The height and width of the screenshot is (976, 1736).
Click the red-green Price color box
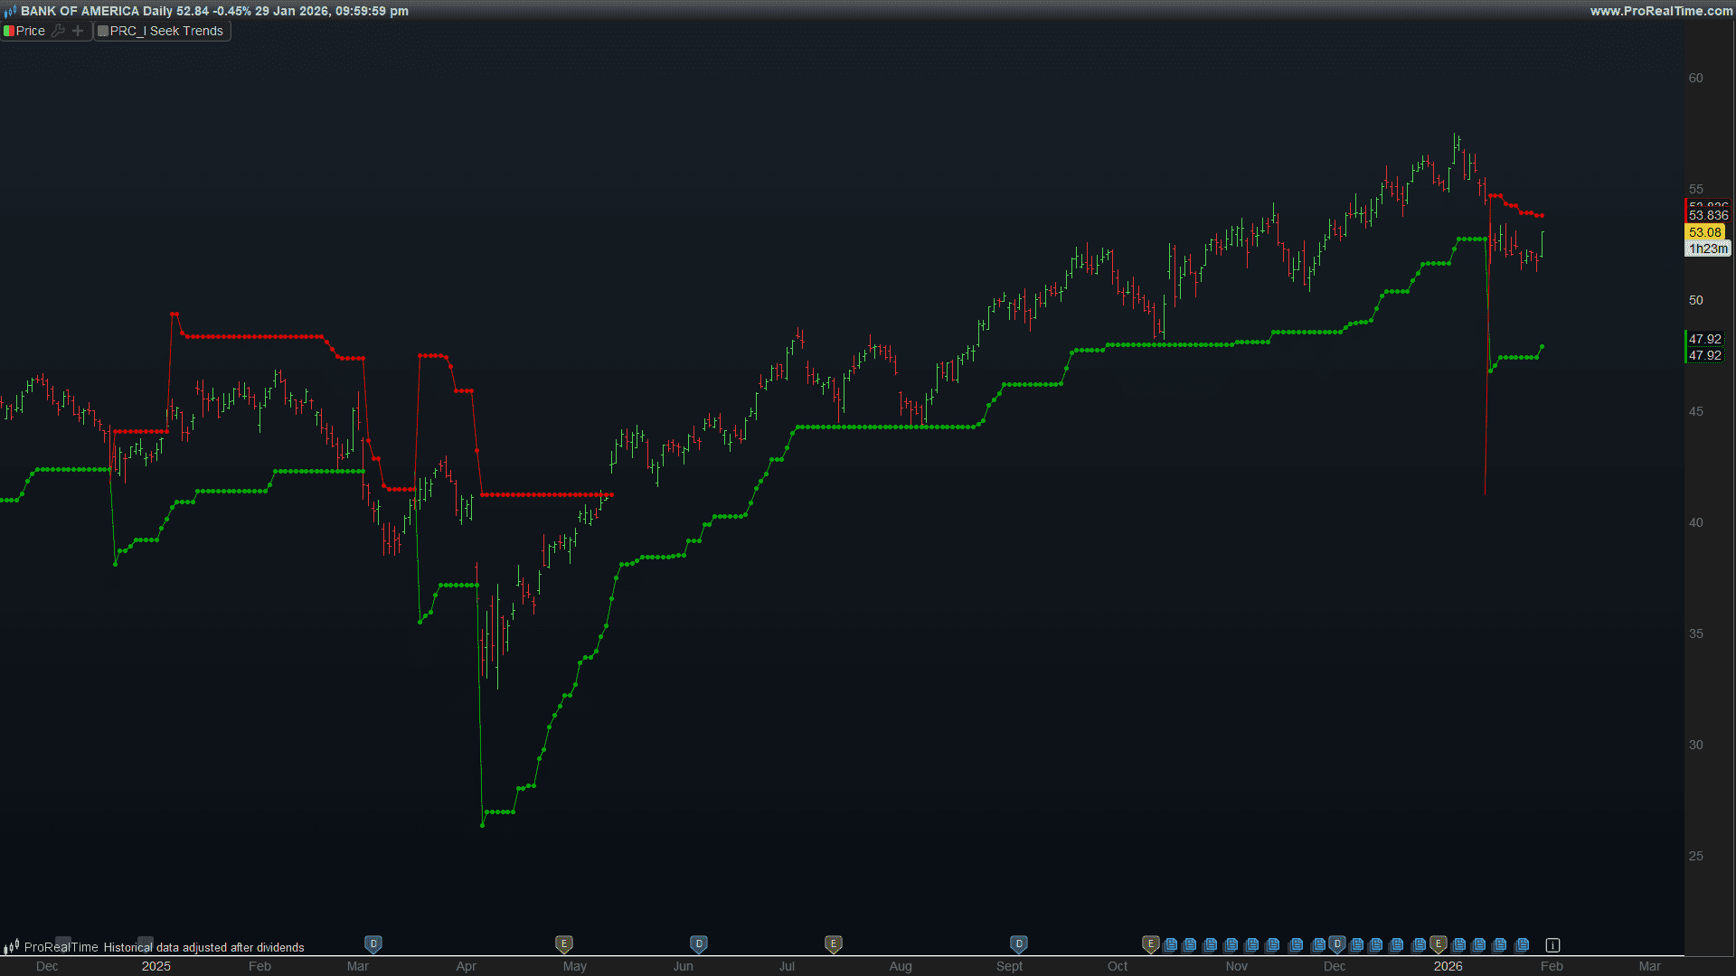(x=9, y=31)
